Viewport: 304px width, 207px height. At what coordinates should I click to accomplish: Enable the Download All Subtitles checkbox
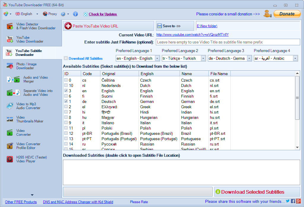click(x=66, y=58)
